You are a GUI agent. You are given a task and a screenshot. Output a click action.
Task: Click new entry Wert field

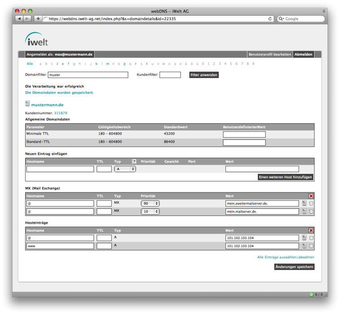pyautogui.click(x=262, y=169)
